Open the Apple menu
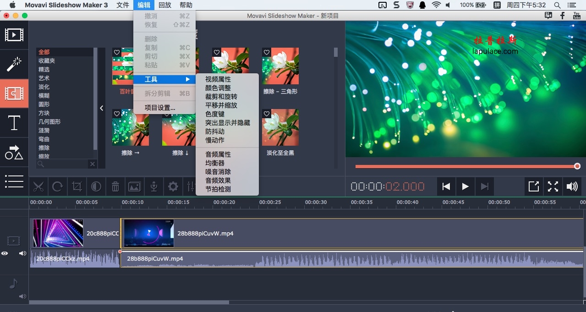The image size is (586, 312). point(12,5)
